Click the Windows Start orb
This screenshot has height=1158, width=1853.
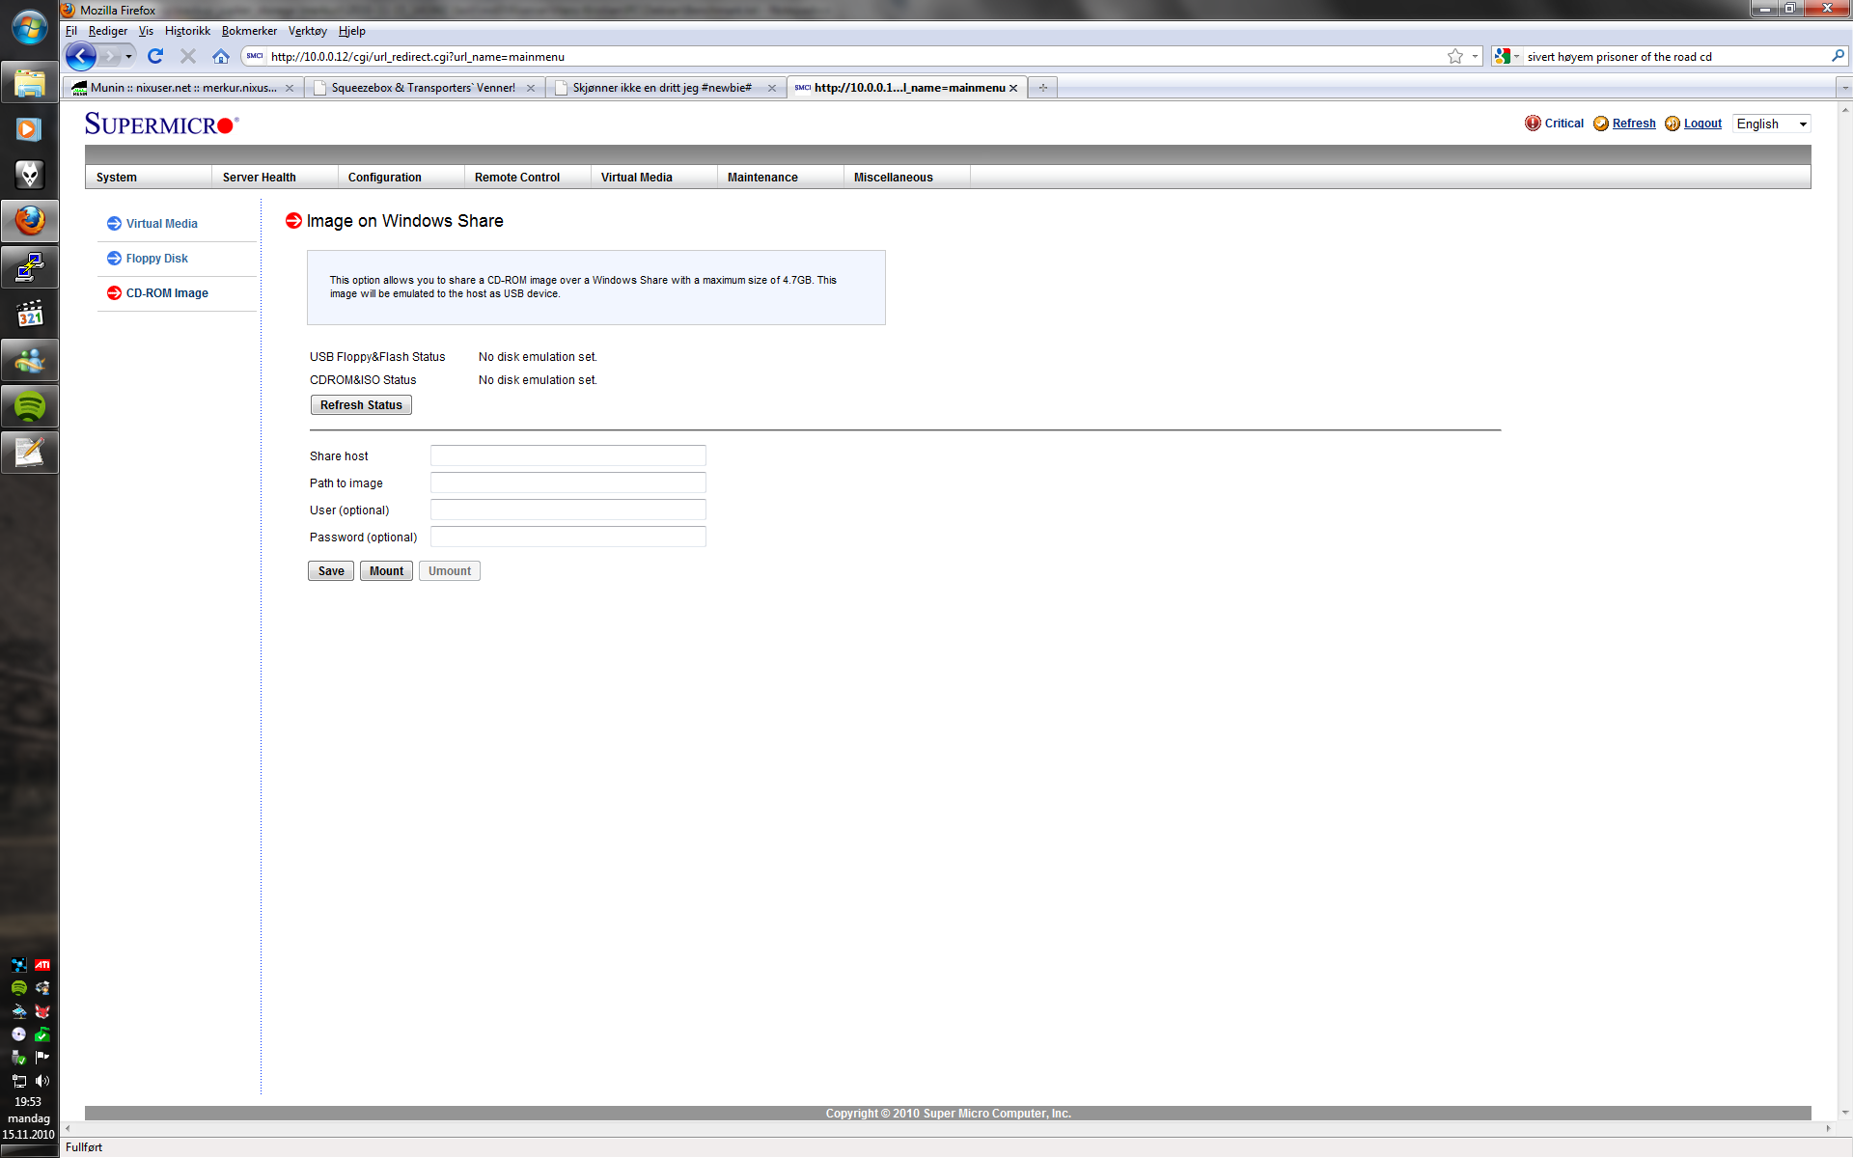click(29, 27)
